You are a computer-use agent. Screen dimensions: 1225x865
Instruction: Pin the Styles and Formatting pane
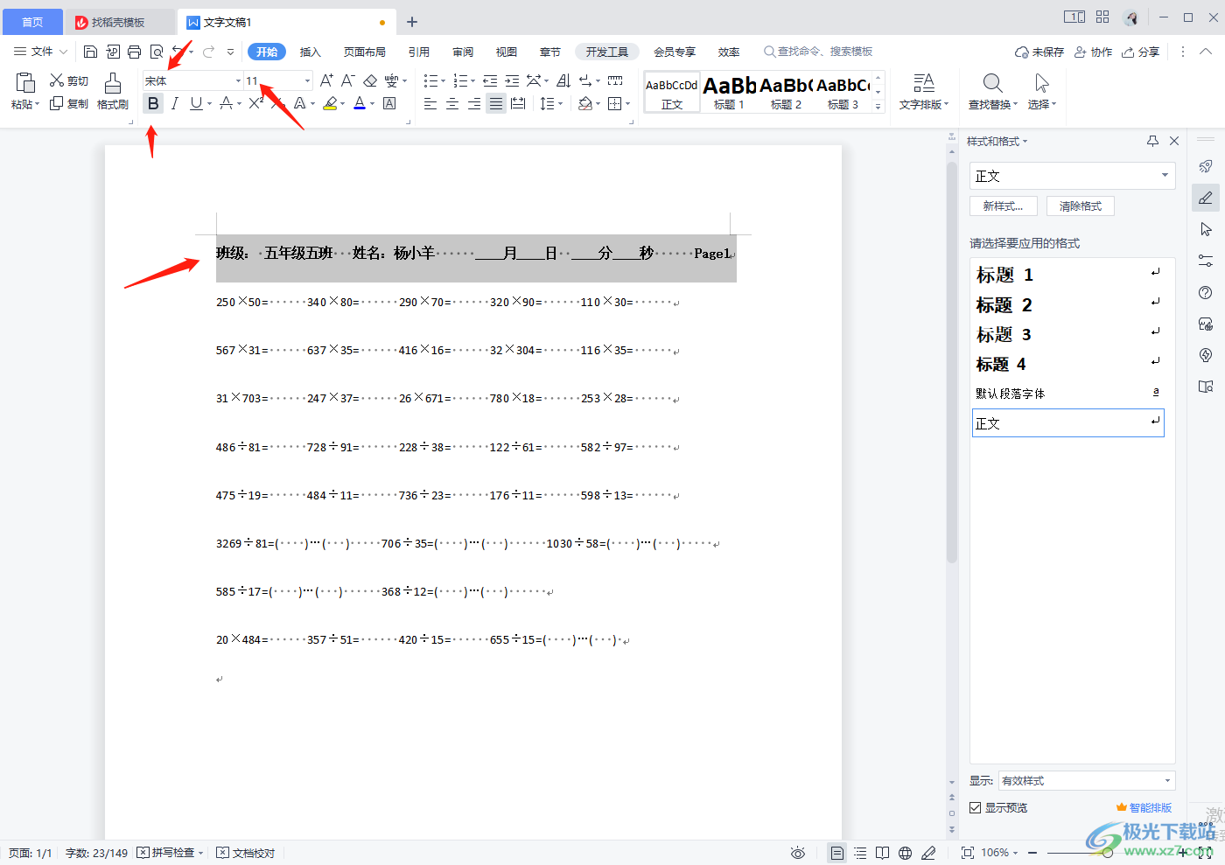click(x=1152, y=141)
